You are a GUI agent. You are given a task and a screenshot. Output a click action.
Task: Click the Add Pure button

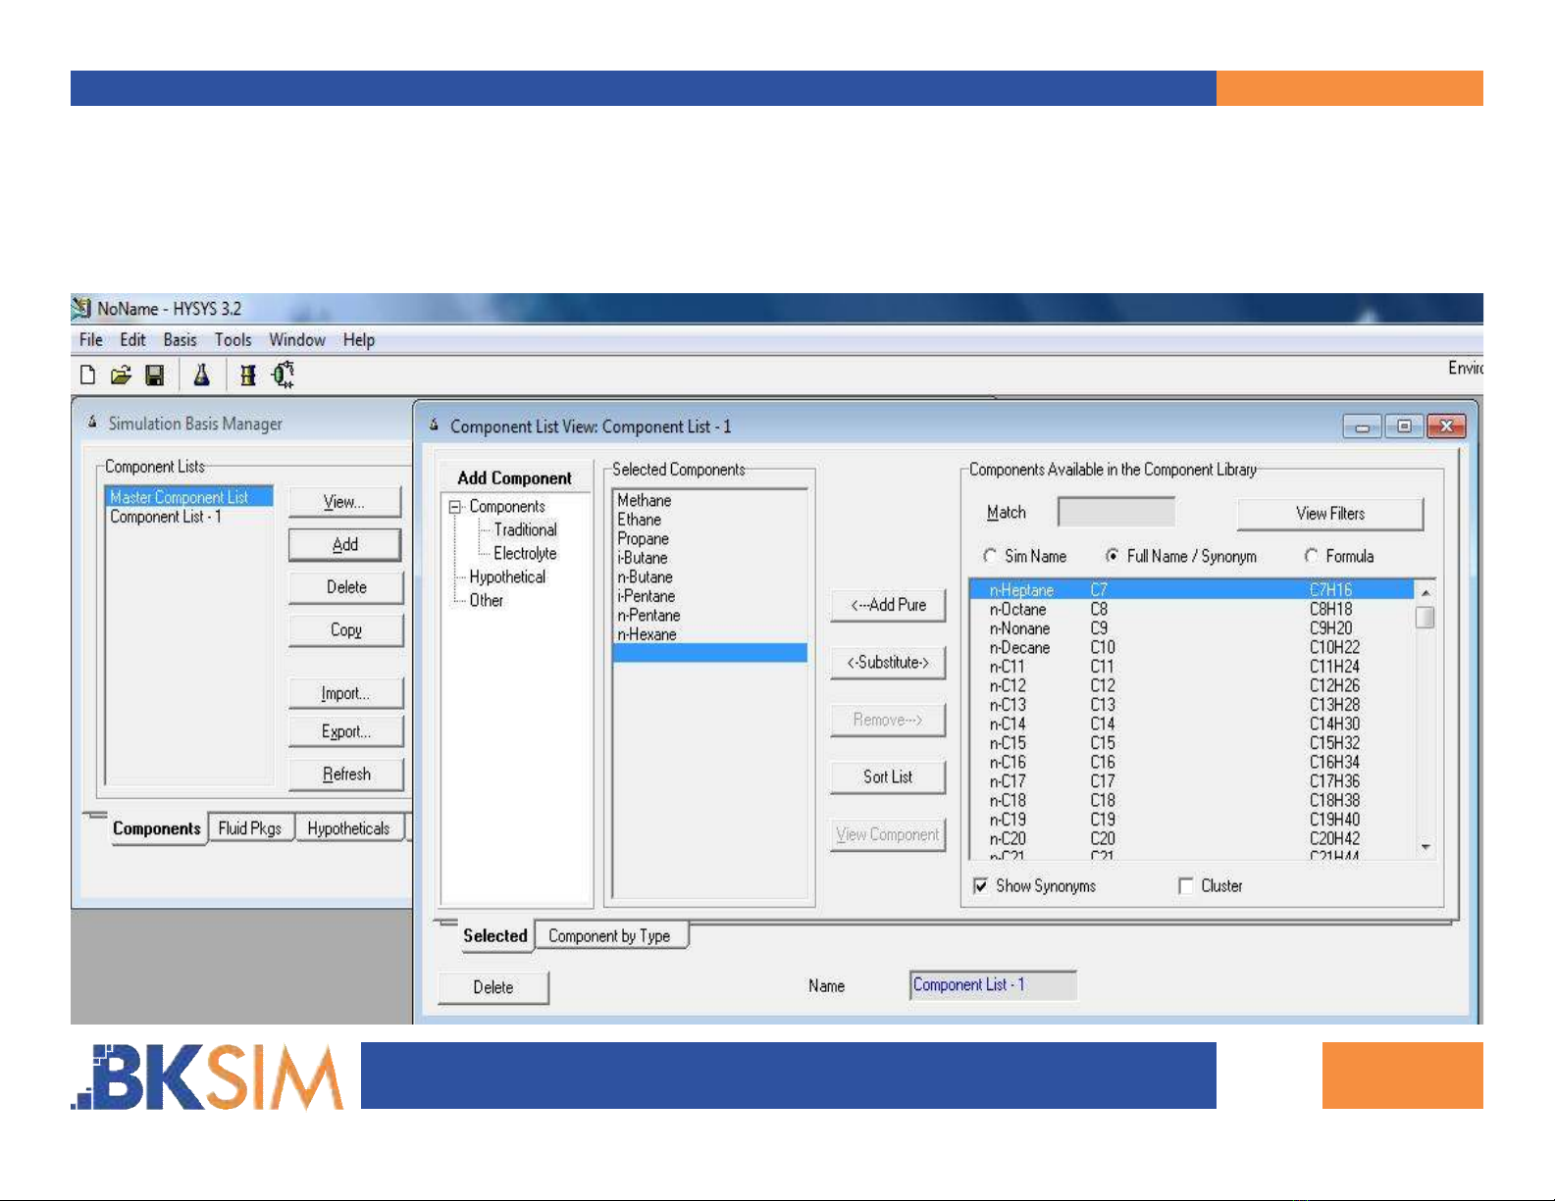(888, 605)
